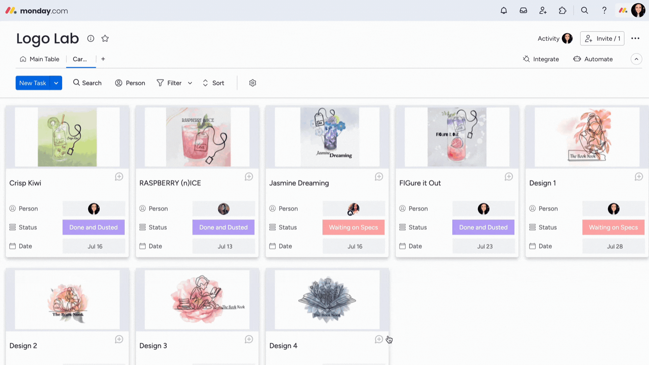Click the Integrate button
The width and height of the screenshot is (649, 365).
[x=541, y=59]
